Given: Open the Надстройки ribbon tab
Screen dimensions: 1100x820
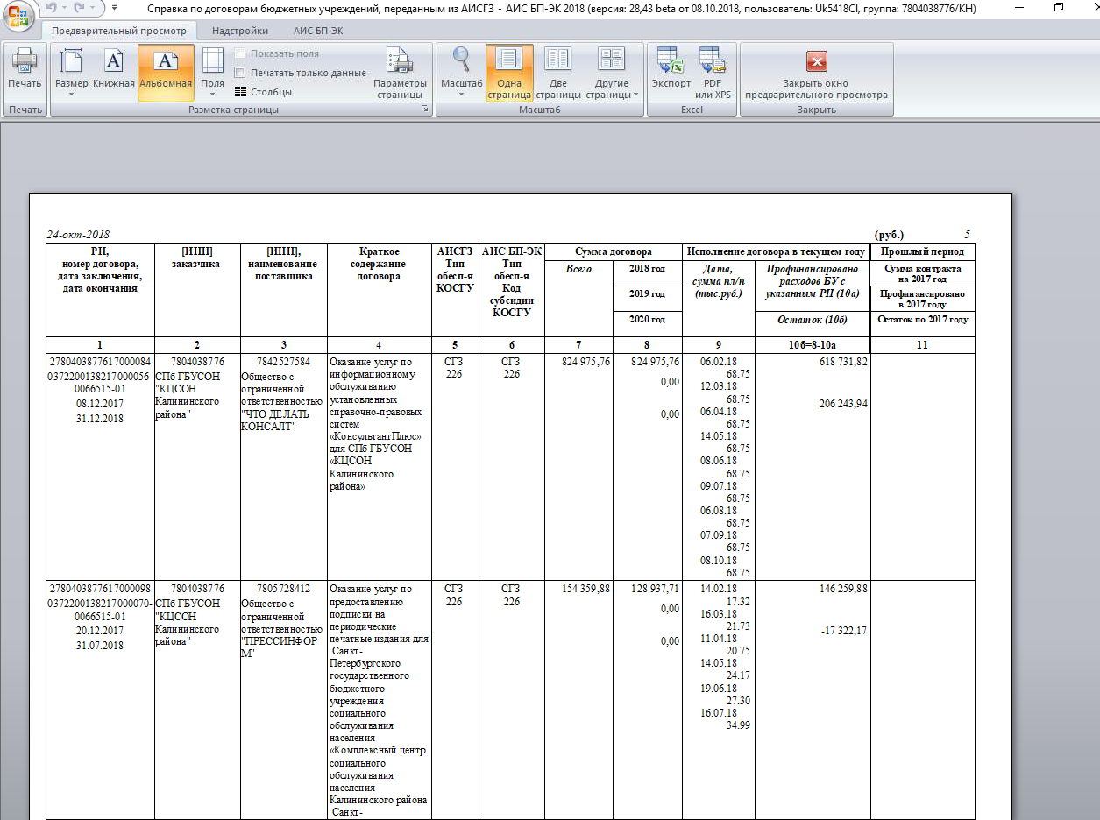Looking at the screenshot, I should tap(240, 31).
